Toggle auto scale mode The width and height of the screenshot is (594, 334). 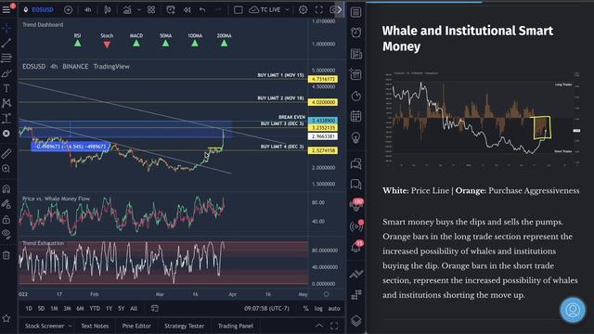coord(334,309)
